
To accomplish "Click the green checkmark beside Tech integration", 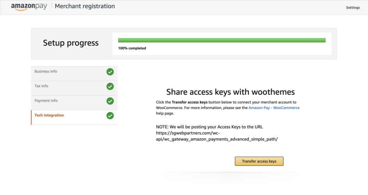I will click(110, 116).
